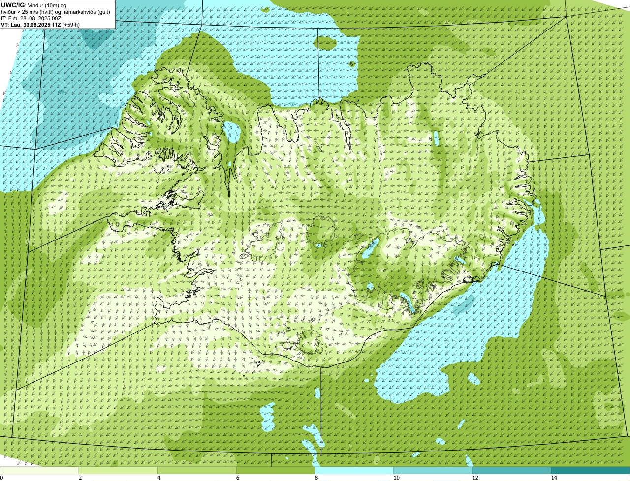Image resolution: width=630 pixels, height=481 pixels.
Task: Click the 12–14 m/s turquoise legend swatch
Action: pos(512,470)
